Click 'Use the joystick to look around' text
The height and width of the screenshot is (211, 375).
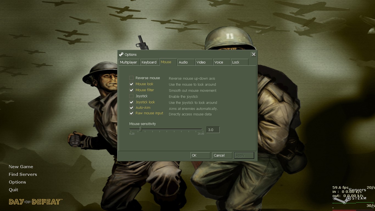tap(193, 103)
